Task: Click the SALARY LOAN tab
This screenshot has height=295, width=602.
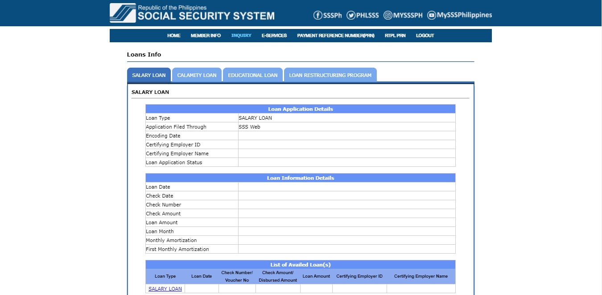Action: coord(149,75)
